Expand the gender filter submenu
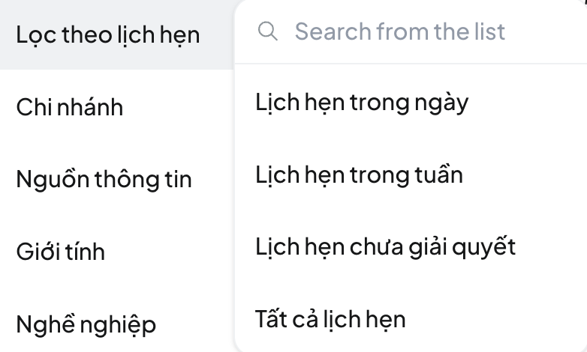Screen dimensions: 587x352 60,252
